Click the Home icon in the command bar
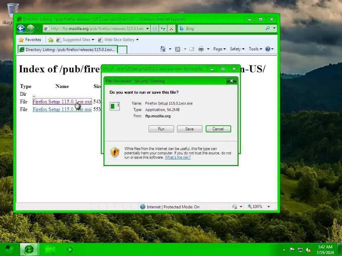Screen dimensions: 342x256 tap(163, 49)
